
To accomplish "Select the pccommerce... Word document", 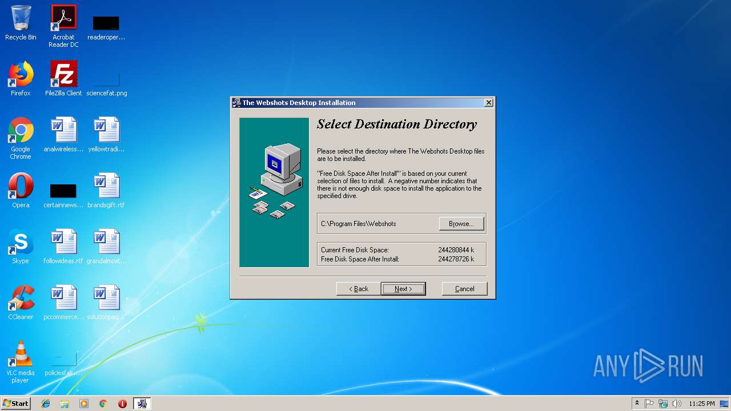I will point(63,303).
